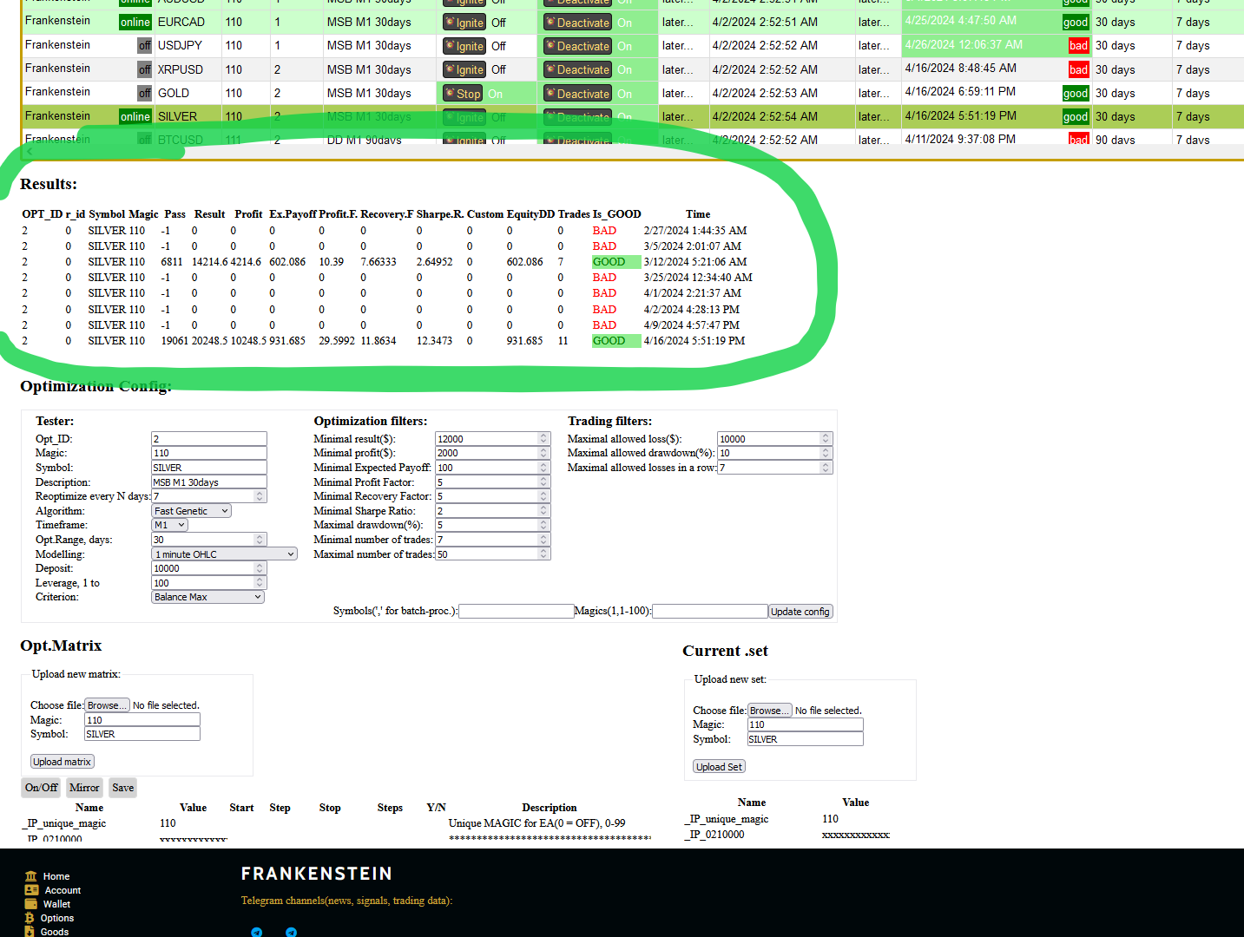This screenshot has height=937, width=1244.
Task: Click the Update config button
Action: [x=800, y=612]
